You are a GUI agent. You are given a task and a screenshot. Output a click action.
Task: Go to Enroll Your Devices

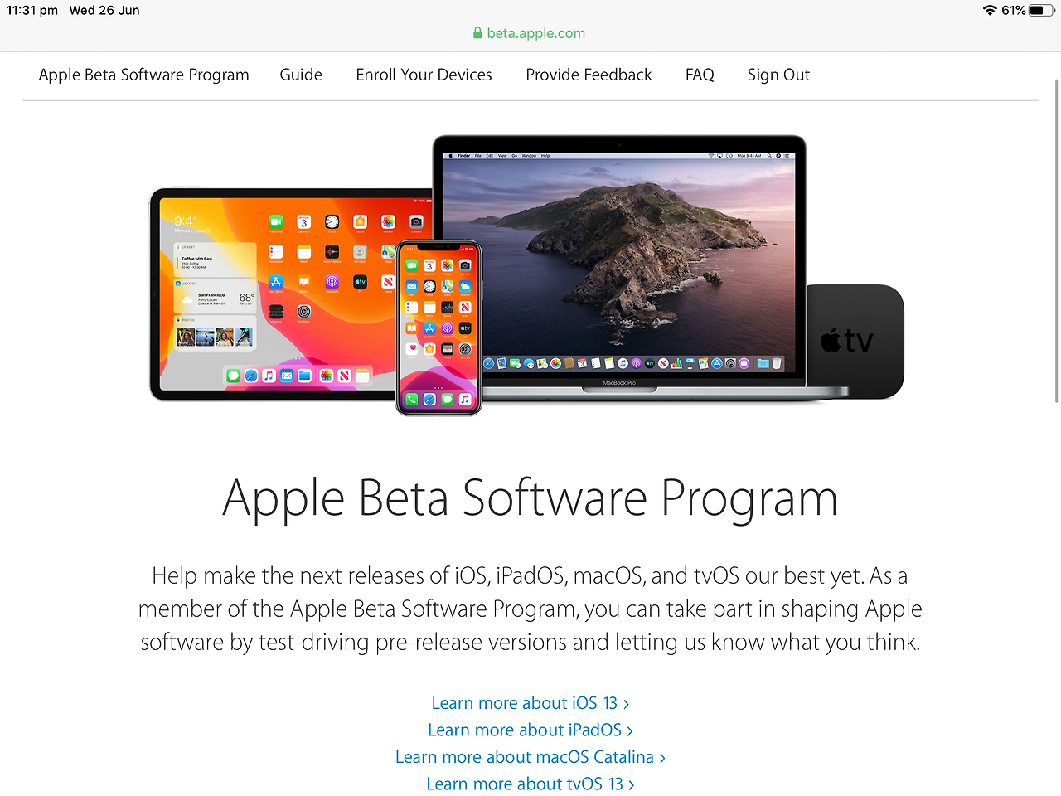click(x=424, y=75)
